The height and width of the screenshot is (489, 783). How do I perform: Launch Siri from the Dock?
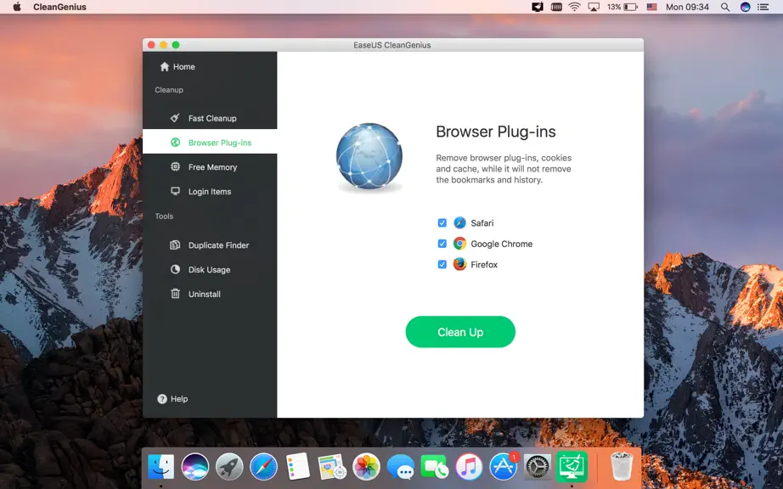[x=195, y=467]
